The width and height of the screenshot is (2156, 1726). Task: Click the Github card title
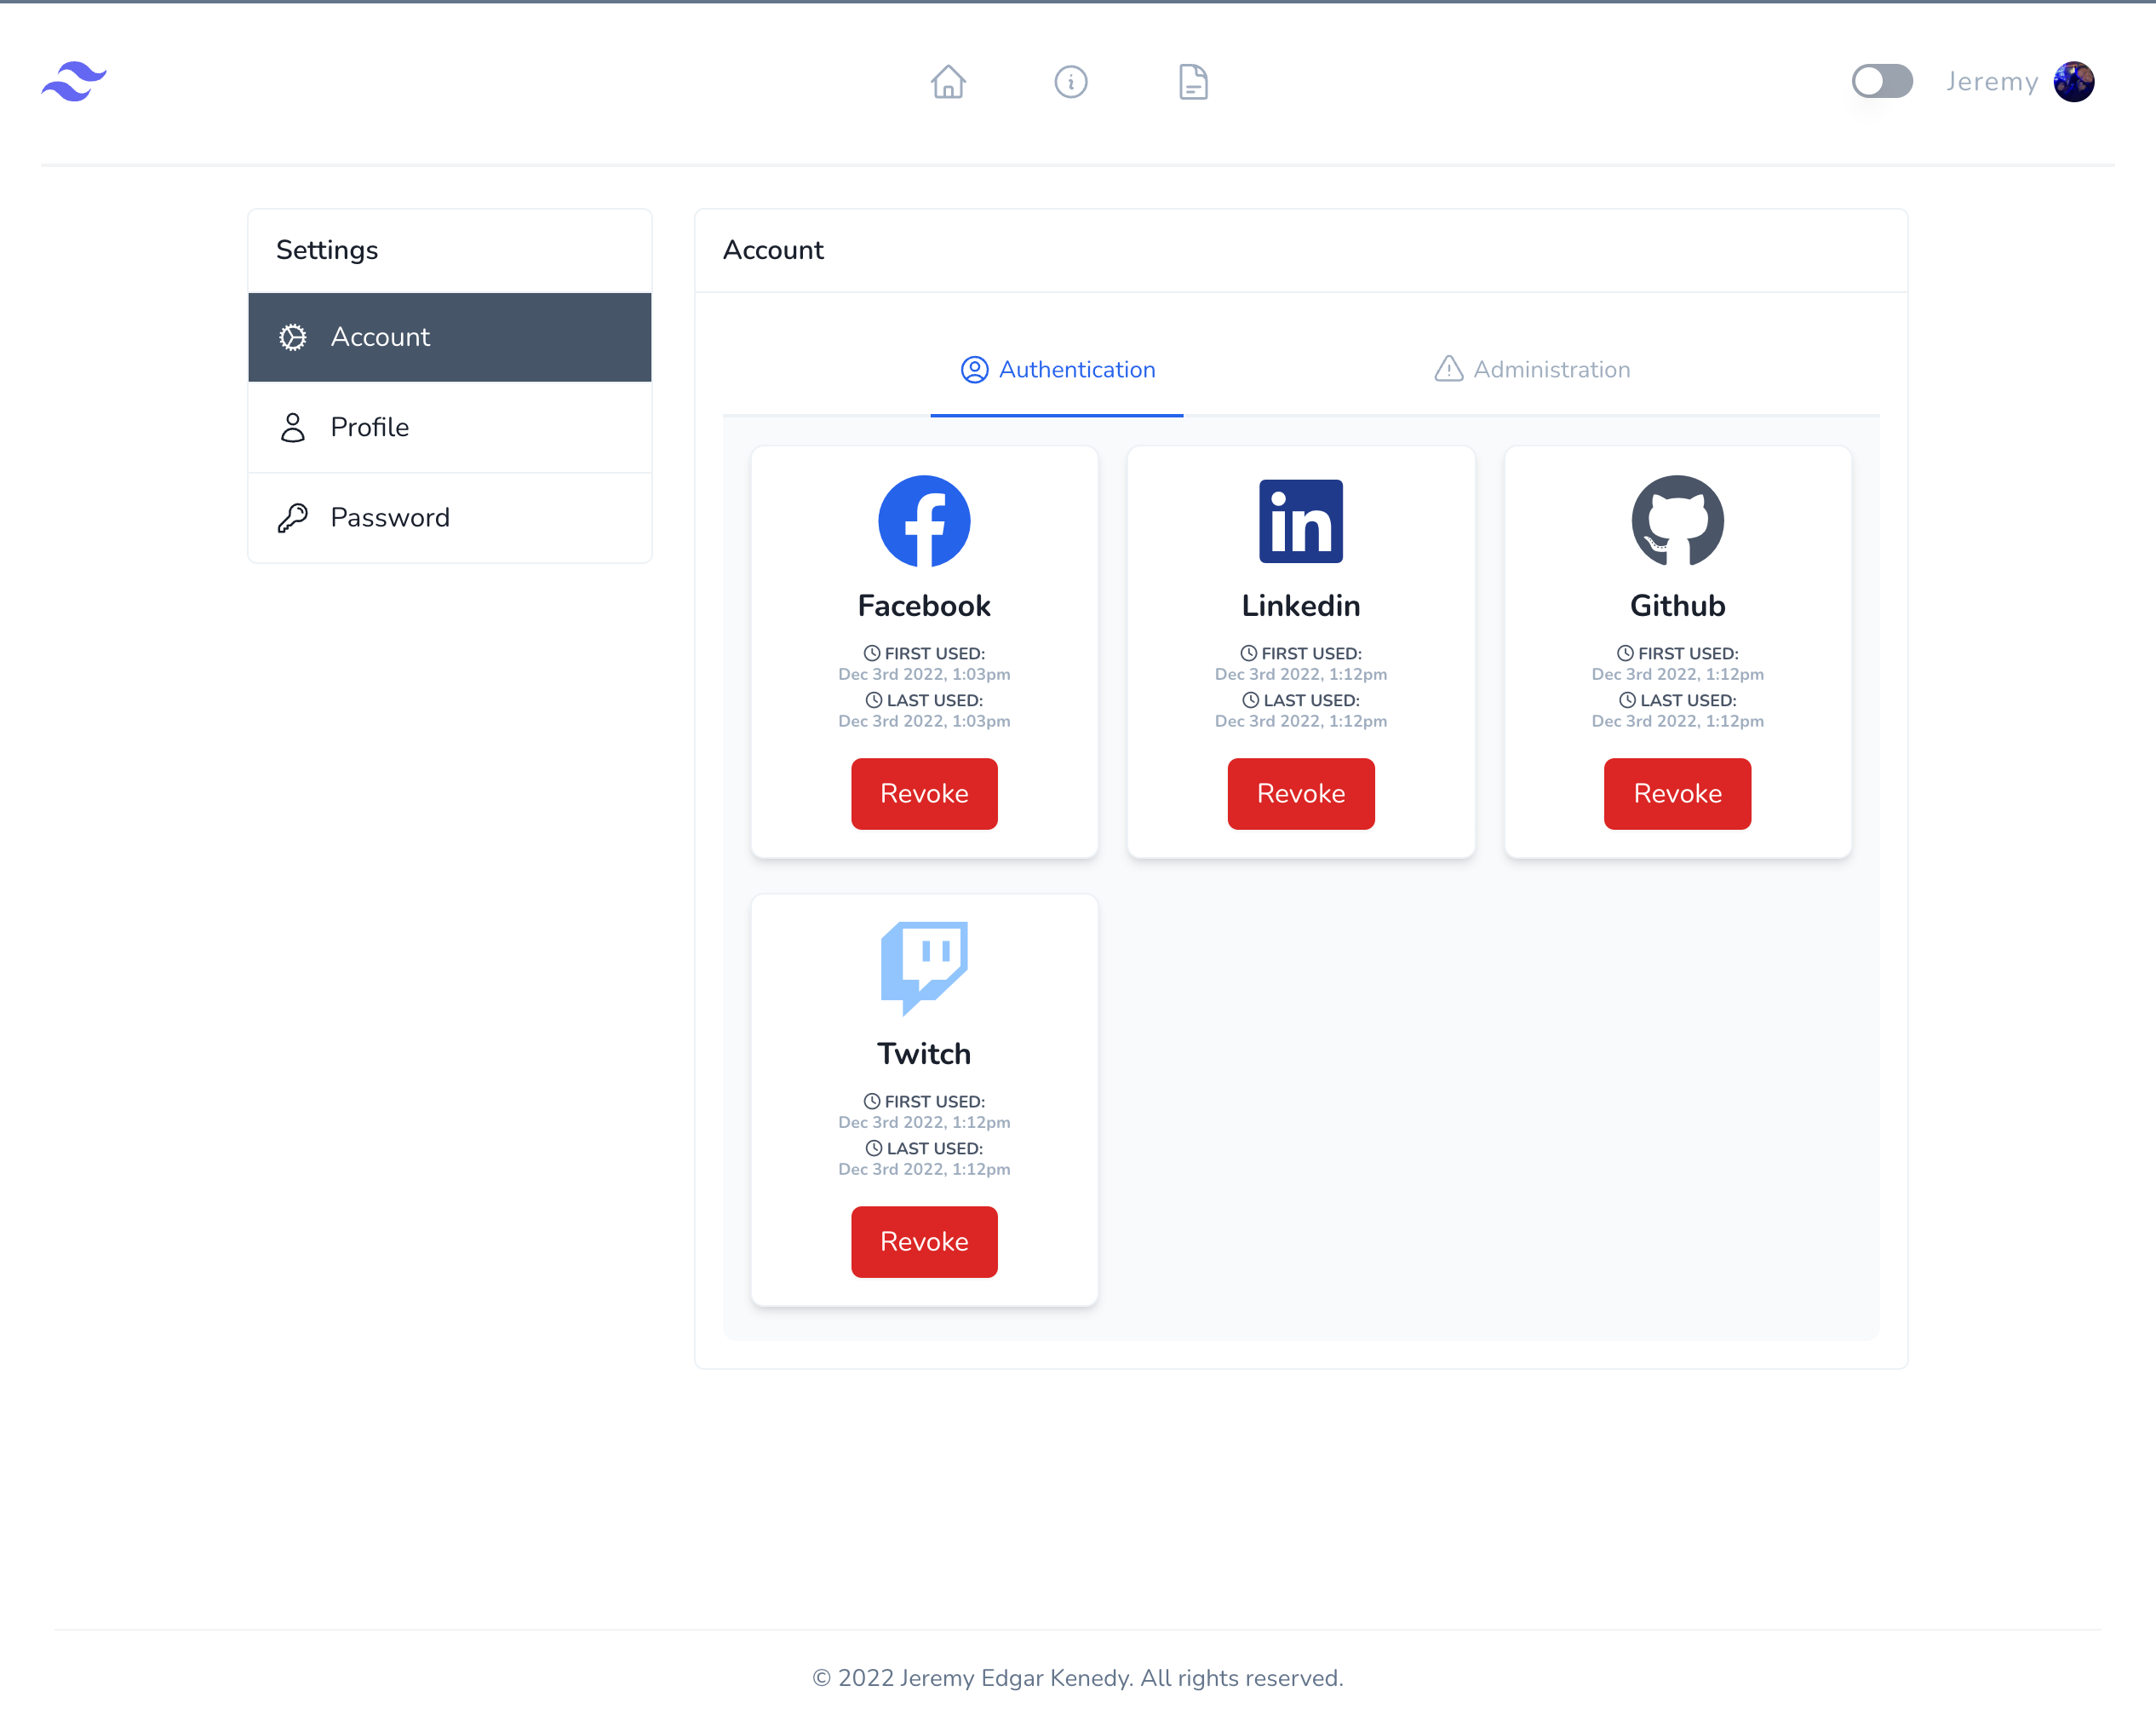[1678, 607]
